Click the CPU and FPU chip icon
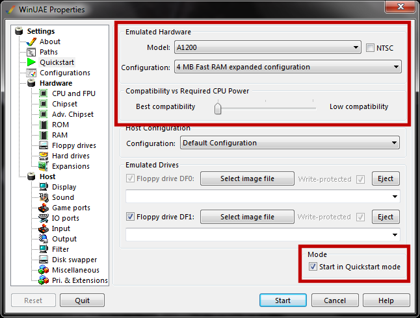The image size is (420, 318). coord(44,93)
